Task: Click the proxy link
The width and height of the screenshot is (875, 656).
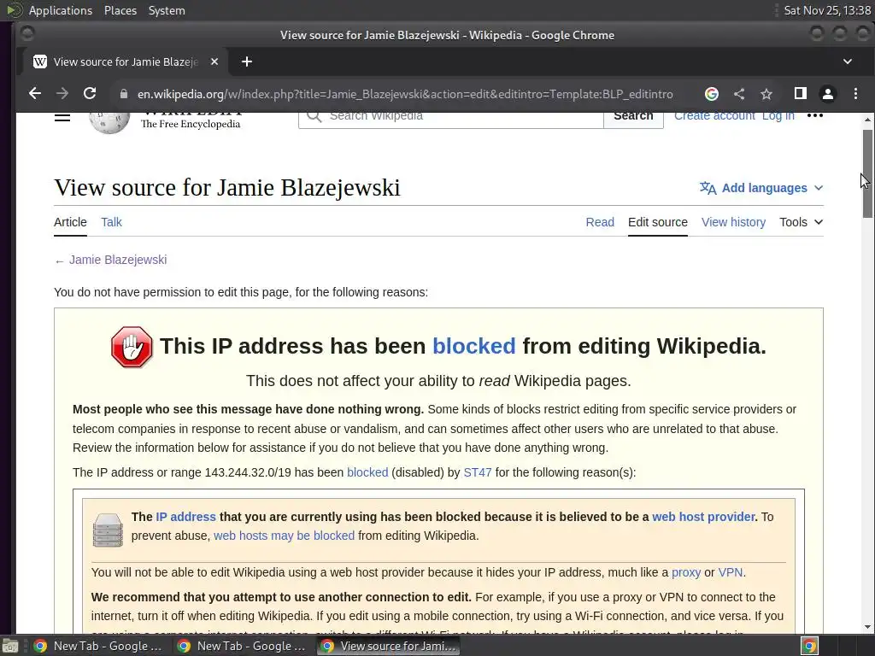Action: [686, 572]
